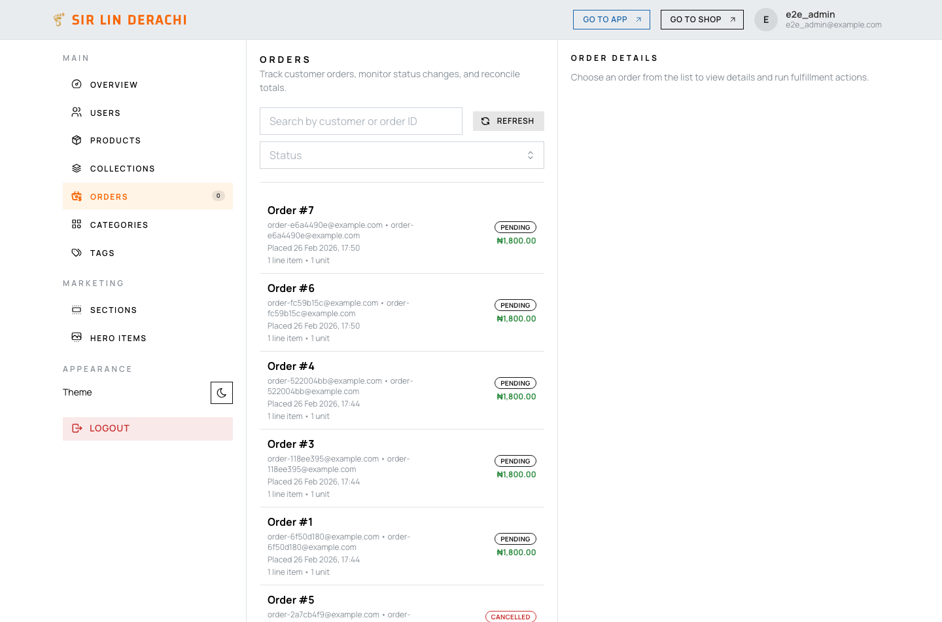Select Order #3 in the list
942x622 pixels.
402,468
